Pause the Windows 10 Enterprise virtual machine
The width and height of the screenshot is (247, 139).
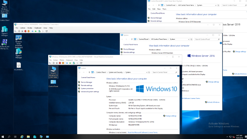[67, 63]
